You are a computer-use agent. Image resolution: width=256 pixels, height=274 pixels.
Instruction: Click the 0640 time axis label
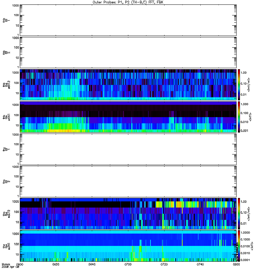tap(92, 264)
